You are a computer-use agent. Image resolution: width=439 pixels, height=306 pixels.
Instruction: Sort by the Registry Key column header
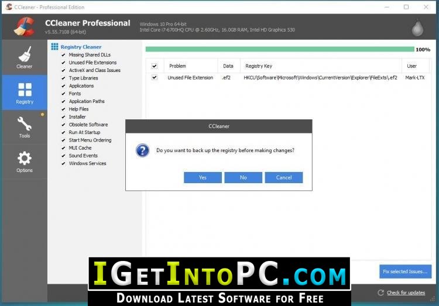pyautogui.click(x=321, y=66)
